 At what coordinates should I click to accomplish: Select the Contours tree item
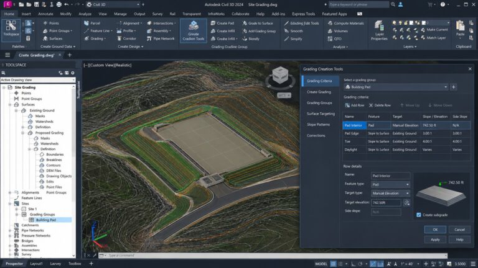click(x=54, y=165)
